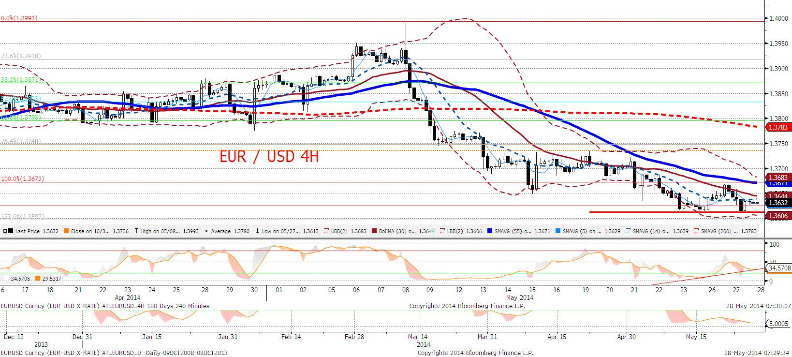This screenshot has width=792, height=357.
Task: Click the 'Apr 2014' date axis label
Action: pyautogui.click(x=128, y=297)
